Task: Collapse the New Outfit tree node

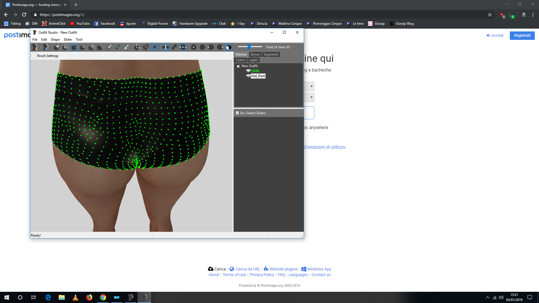Action: pyautogui.click(x=238, y=66)
